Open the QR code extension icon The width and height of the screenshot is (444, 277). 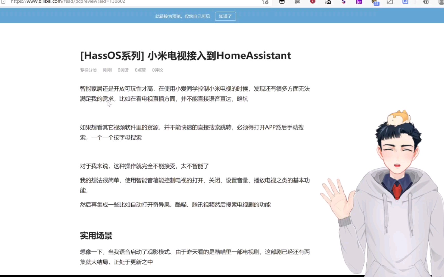pos(297,2)
